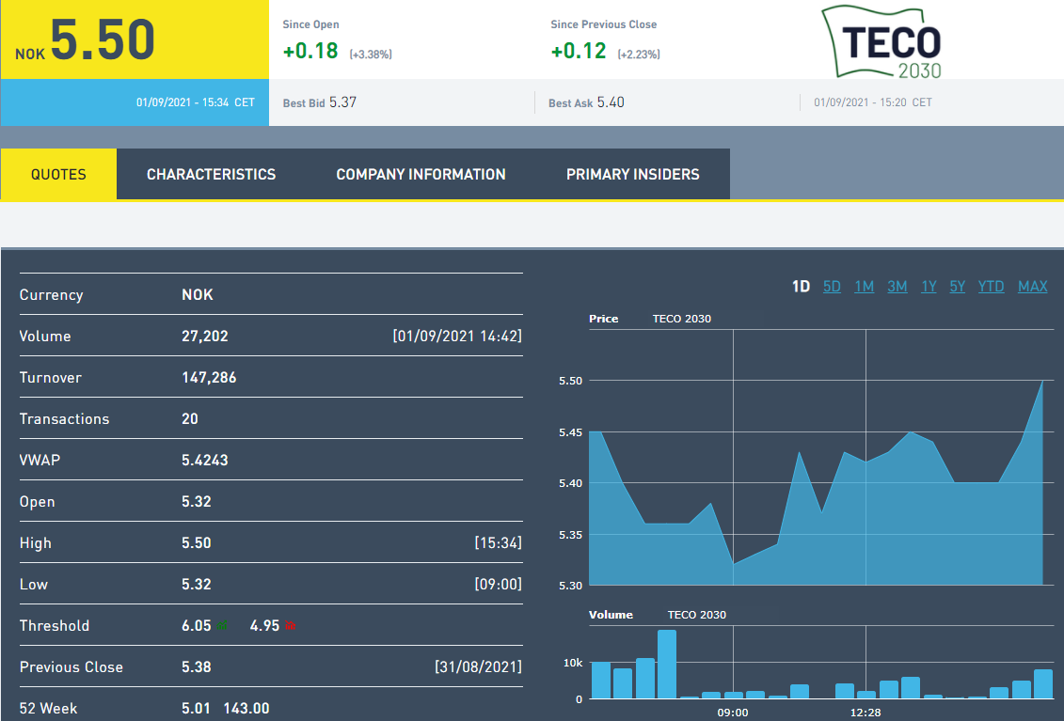Switch to the CHARACTERISTICS tab
Screen dimensions: 1064x721
click(211, 174)
